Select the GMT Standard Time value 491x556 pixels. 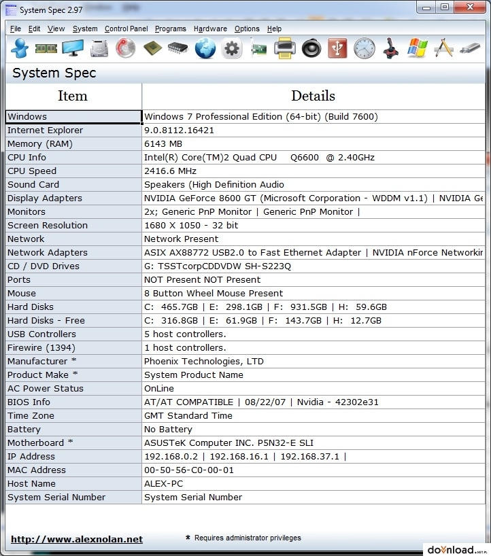188,415
